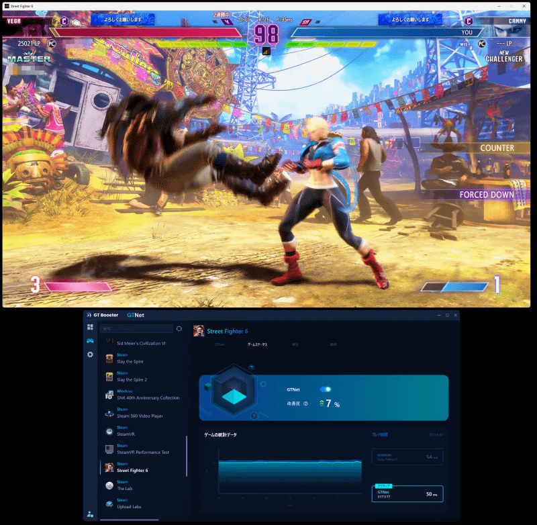Click the SteamVR Performance Test icon
537x525 pixels.
(109, 449)
